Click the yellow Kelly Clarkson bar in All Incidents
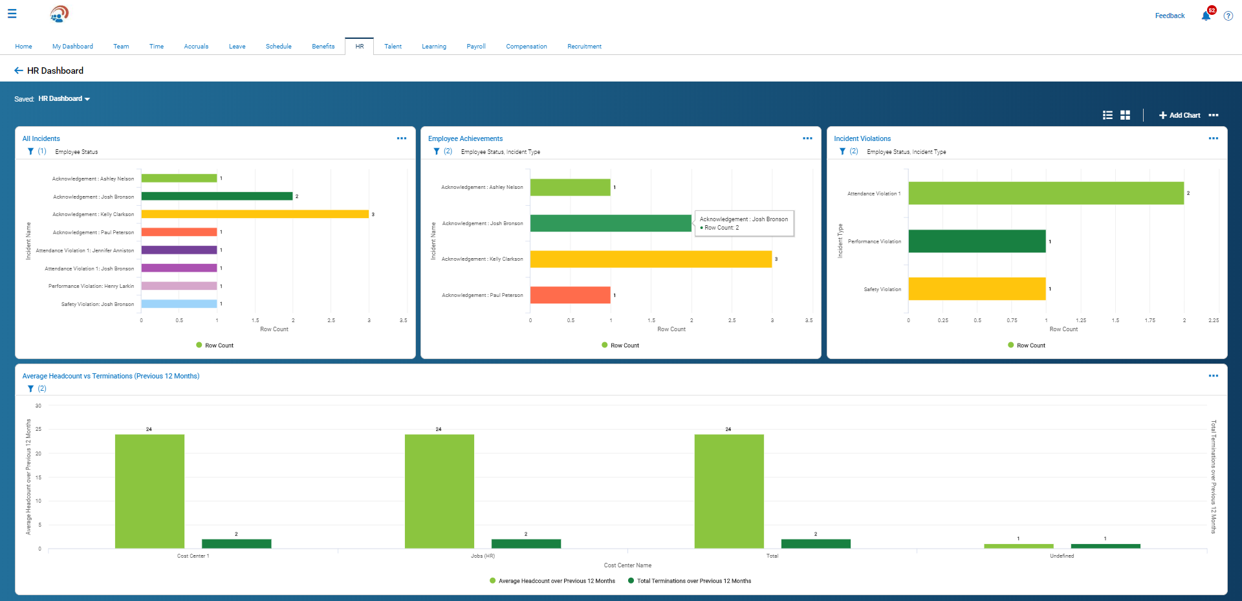 (x=255, y=214)
